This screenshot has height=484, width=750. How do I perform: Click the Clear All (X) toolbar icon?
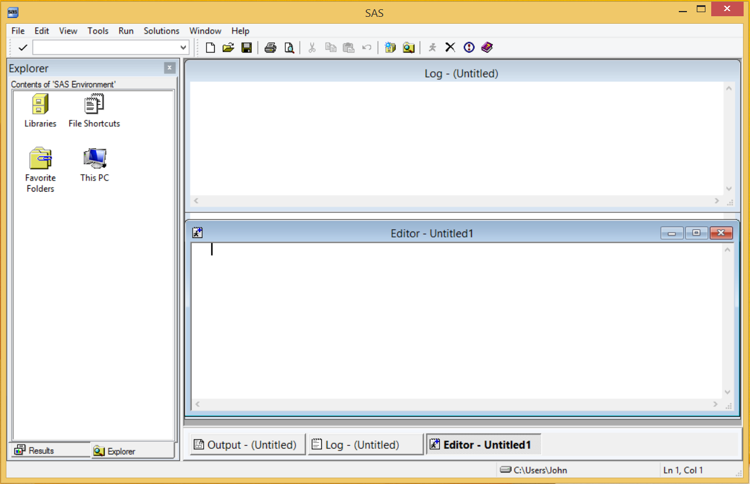(450, 47)
